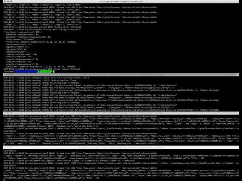Click the 'Spider closed (finished)' log line
This screenshot has height=181, width=242.
(x=42, y=69)
